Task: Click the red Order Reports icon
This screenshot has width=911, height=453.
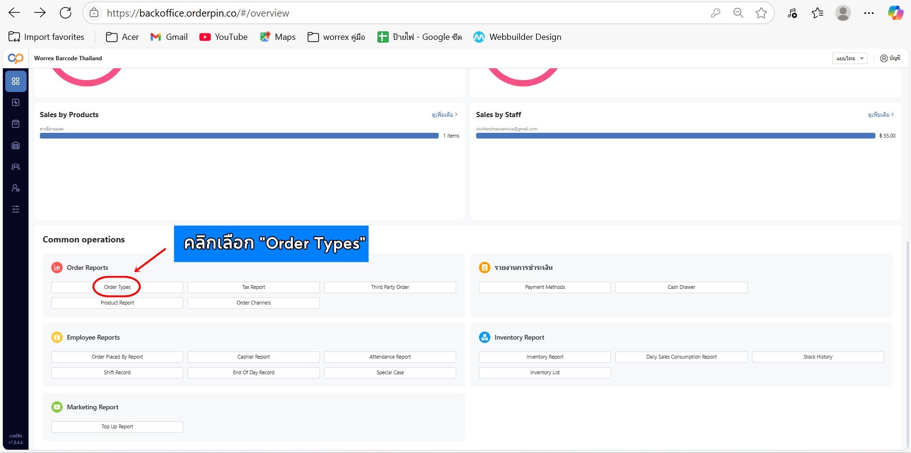Action: (57, 268)
